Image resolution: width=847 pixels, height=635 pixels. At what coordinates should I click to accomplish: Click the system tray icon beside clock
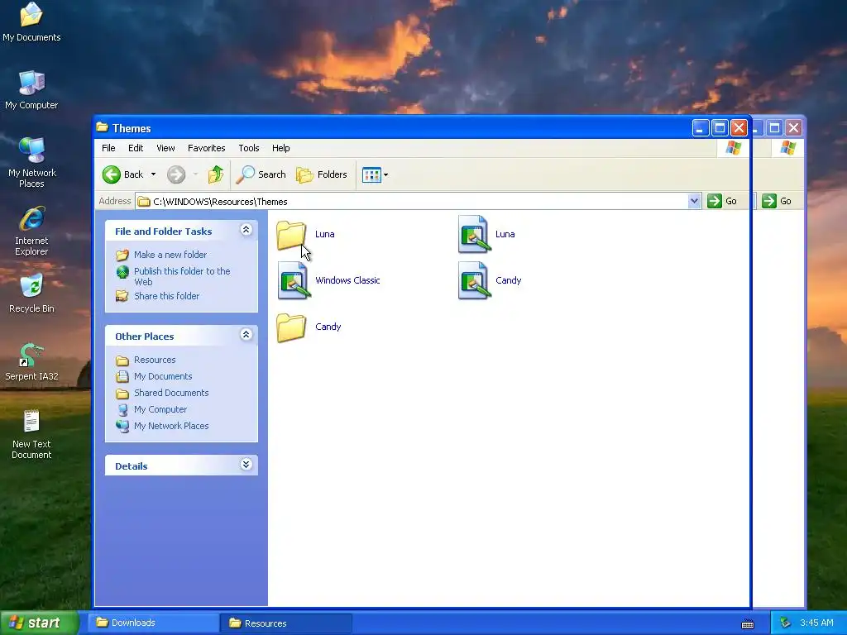[786, 623]
